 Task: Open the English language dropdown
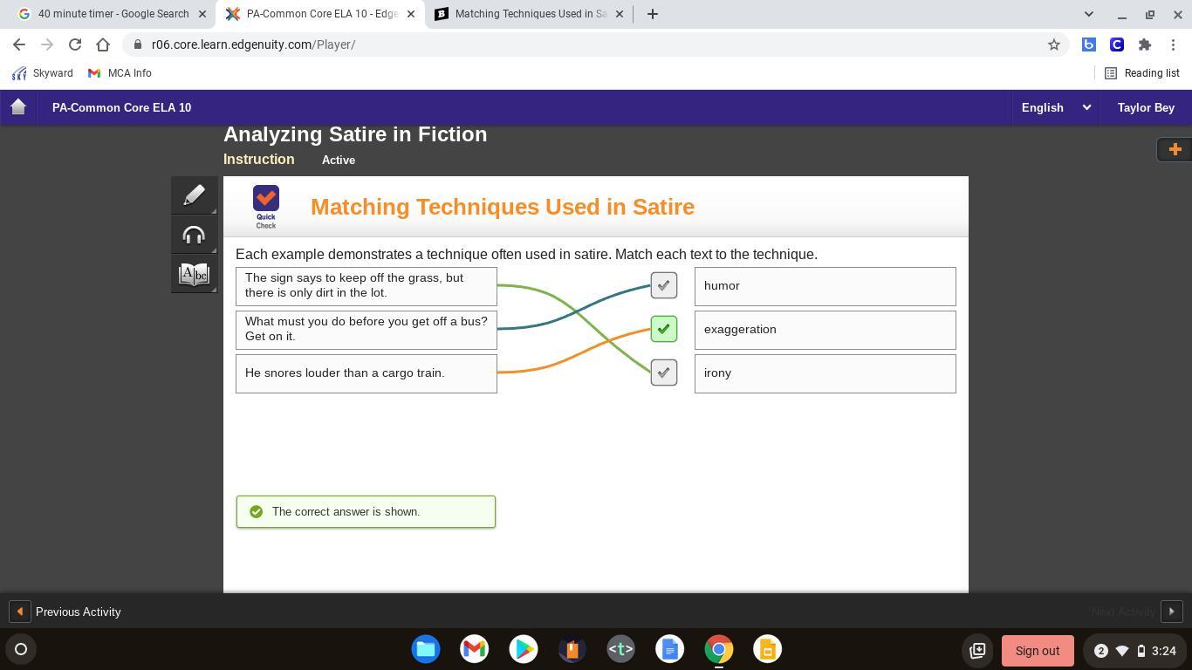(x=1056, y=107)
